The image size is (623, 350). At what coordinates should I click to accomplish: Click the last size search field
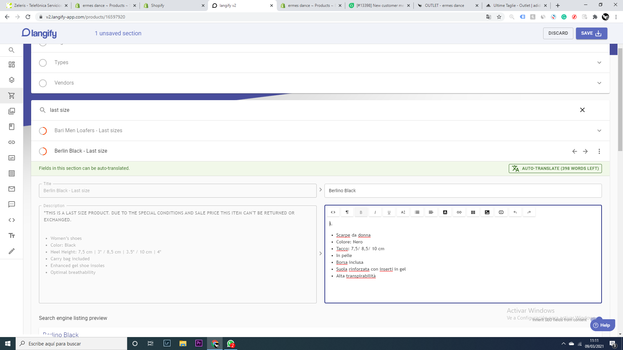tap(311, 110)
